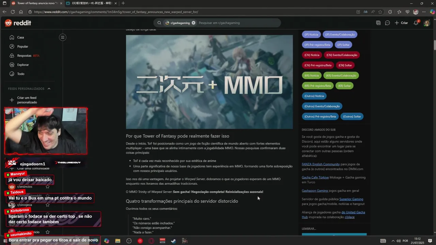Select the (KR) Evento/Colaboração flair
Image resolution: width=436 pixels, height=245 pixels.
[x=341, y=75]
